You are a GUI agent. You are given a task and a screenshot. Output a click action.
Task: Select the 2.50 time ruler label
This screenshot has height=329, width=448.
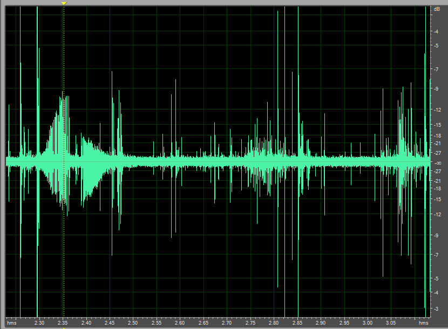coord(133,323)
